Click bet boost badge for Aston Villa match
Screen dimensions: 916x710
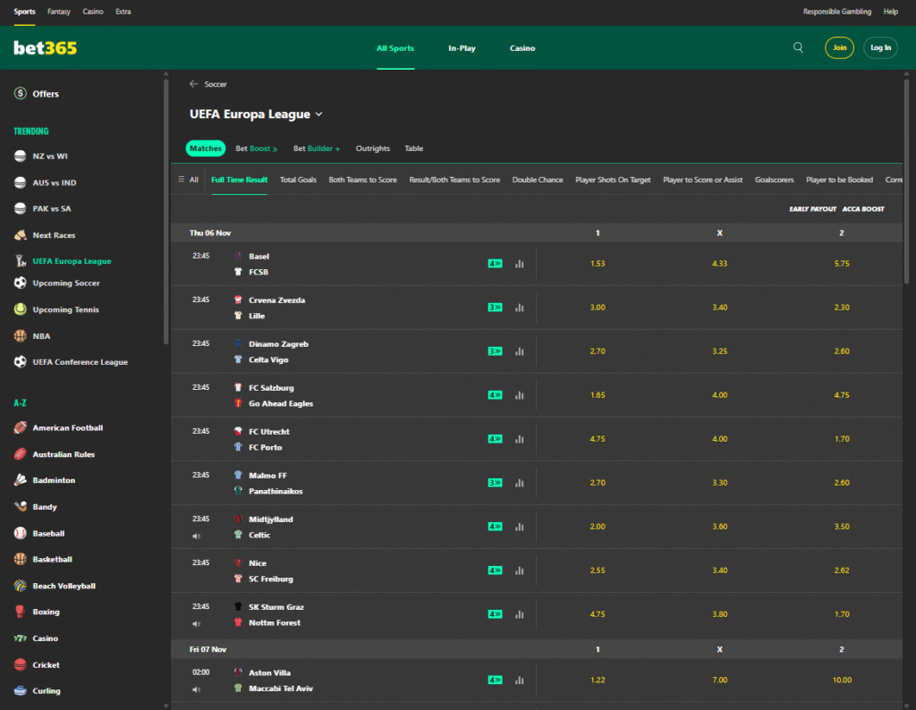[x=495, y=680]
